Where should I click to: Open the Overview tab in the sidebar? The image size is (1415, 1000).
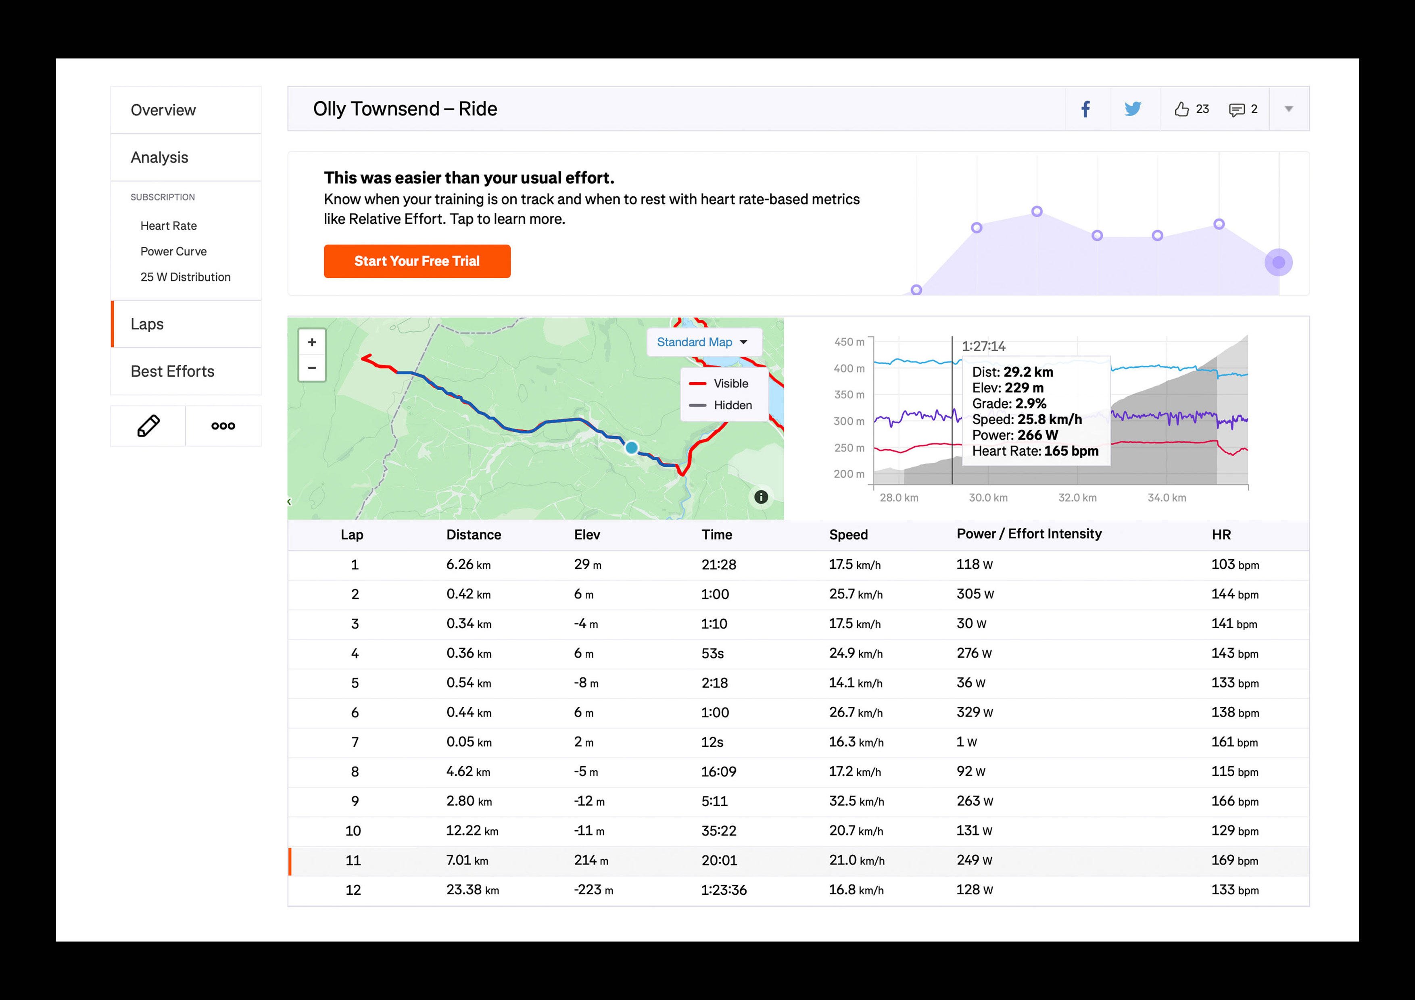click(163, 110)
